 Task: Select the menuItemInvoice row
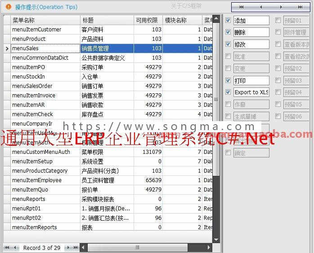(108, 96)
